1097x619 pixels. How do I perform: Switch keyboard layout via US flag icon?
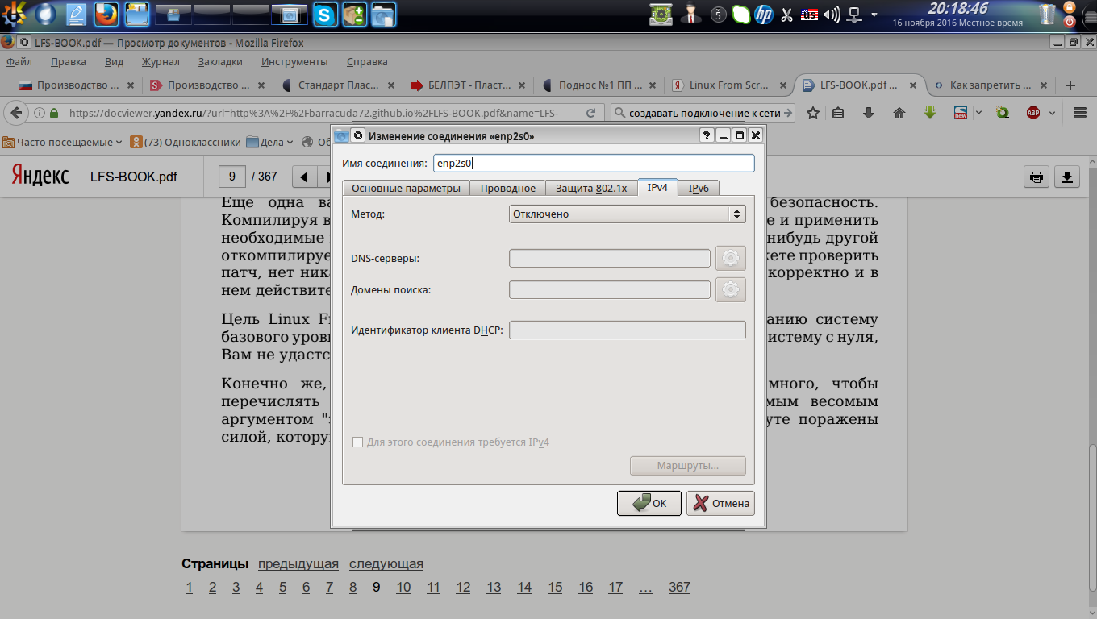[810, 15]
